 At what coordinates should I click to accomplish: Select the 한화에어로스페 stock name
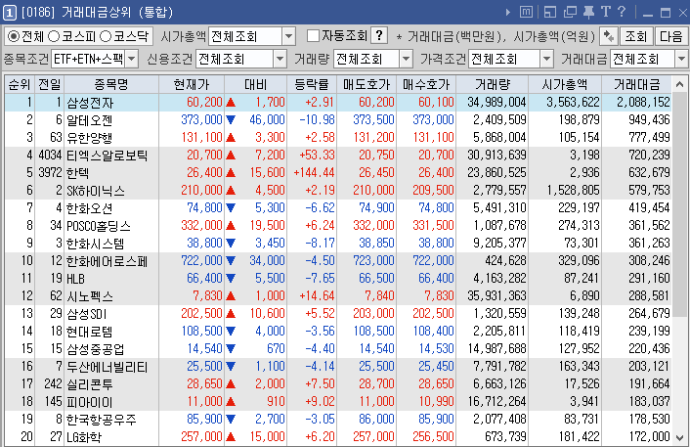click(x=107, y=261)
